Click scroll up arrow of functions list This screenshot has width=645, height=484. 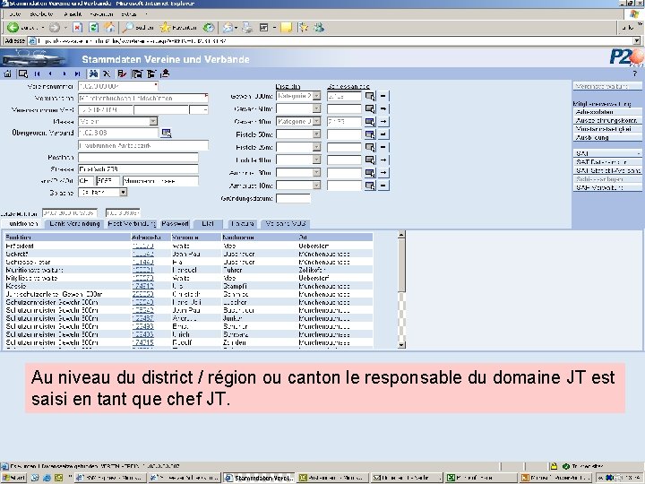(402, 235)
